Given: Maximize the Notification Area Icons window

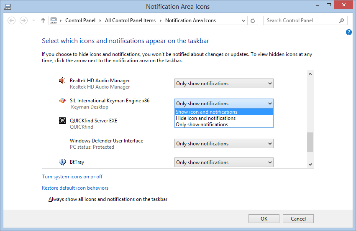Looking at the screenshot, I should coord(329,5).
